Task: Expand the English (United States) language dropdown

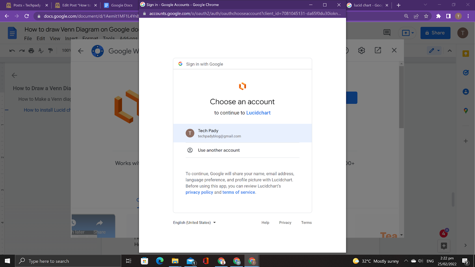Action: 194,223
